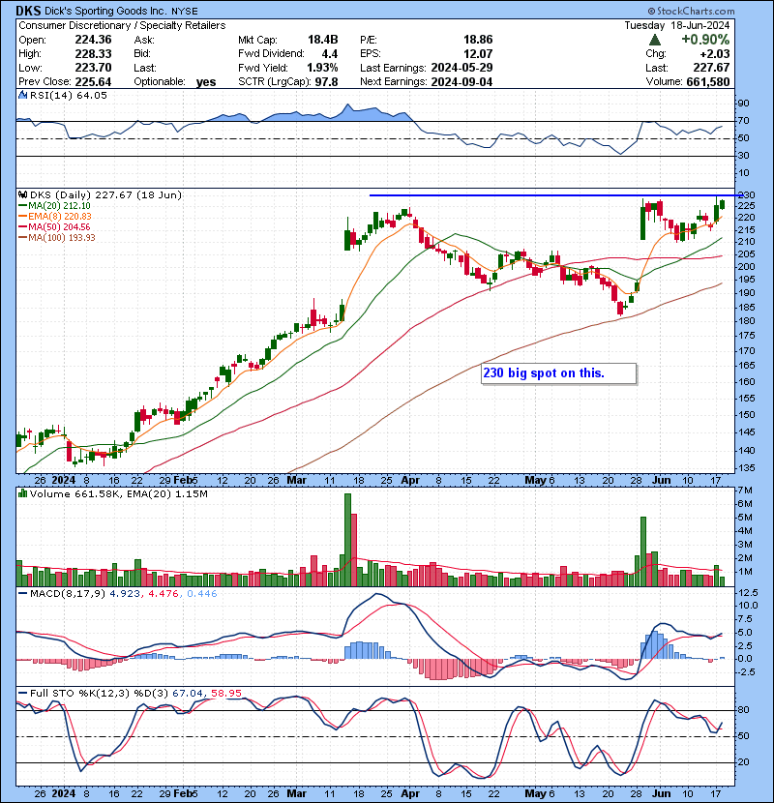Click the Fwd Yield value 1.93%
Screen dimensions: 774x803
[322, 68]
